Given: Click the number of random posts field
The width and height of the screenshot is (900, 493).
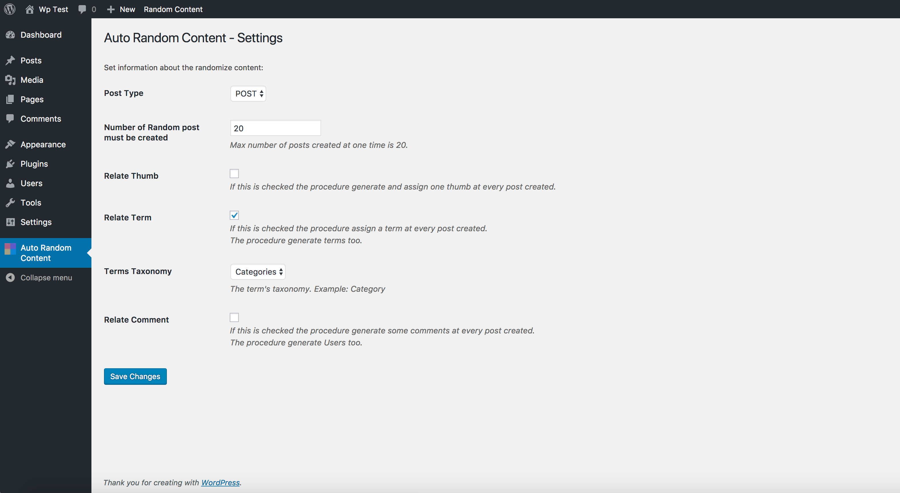Looking at the screenshot, I should (275, 128).
